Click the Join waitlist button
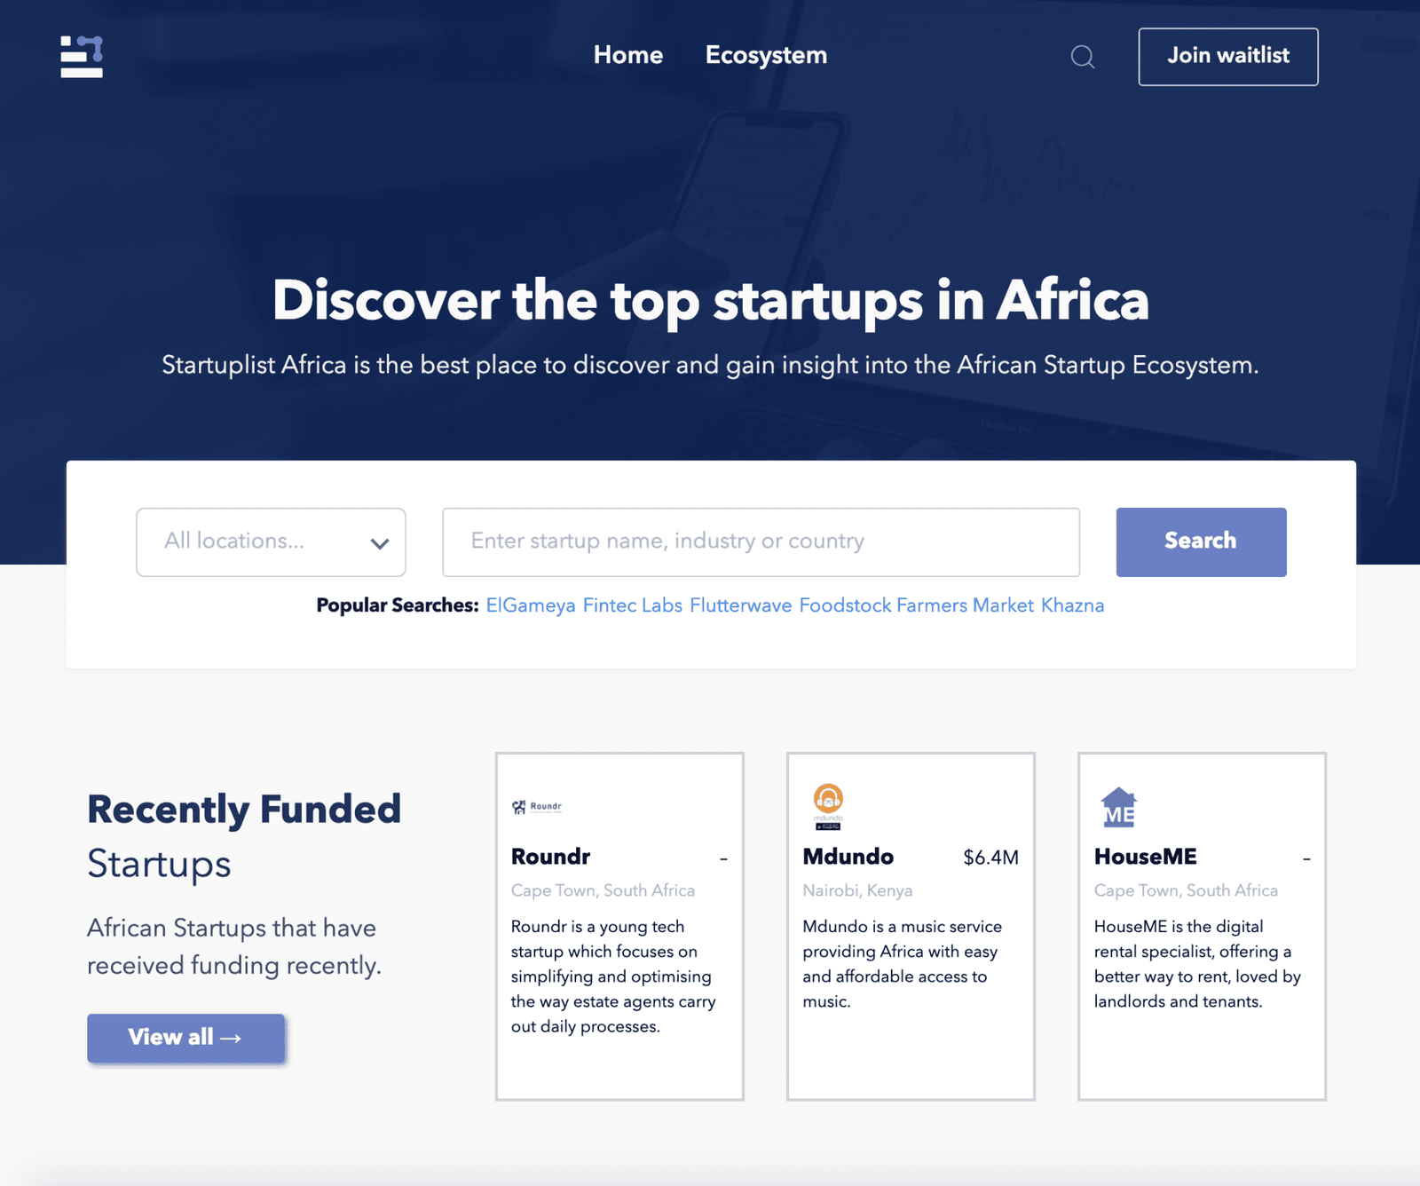This screenshot has height=1186, width=1420. [x=1227, y=56]
